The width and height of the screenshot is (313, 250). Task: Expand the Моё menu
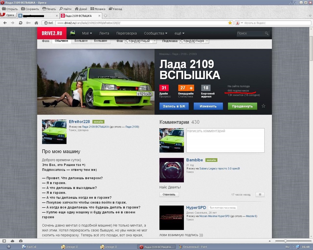[x=87, y=33]
